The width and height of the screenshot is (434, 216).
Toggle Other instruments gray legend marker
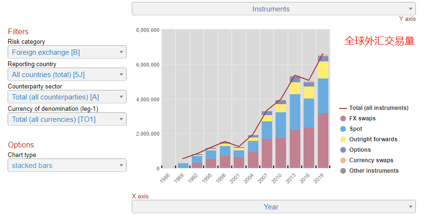tap(343, 171)
